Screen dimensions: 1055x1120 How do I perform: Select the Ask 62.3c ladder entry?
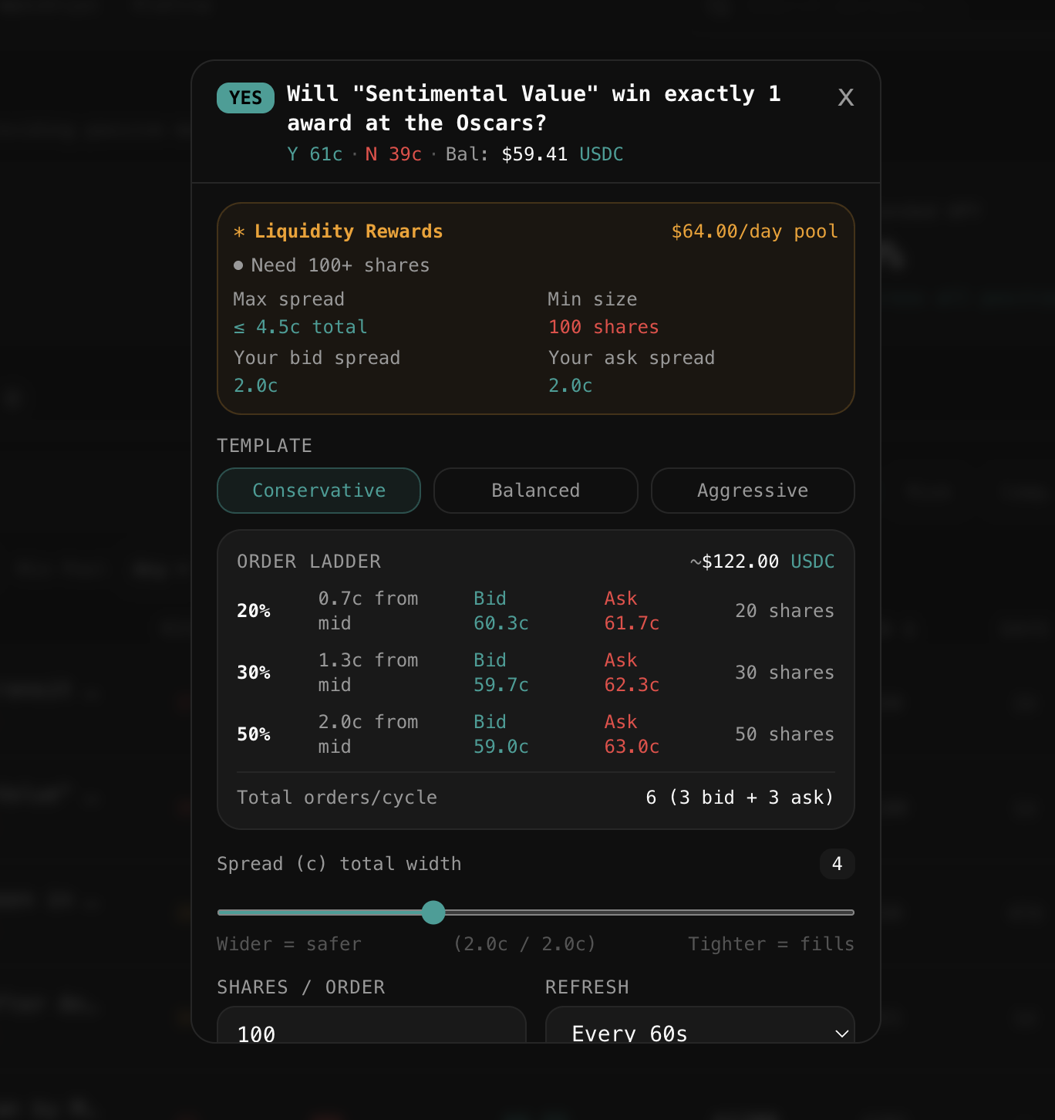[x=632, y=673]
